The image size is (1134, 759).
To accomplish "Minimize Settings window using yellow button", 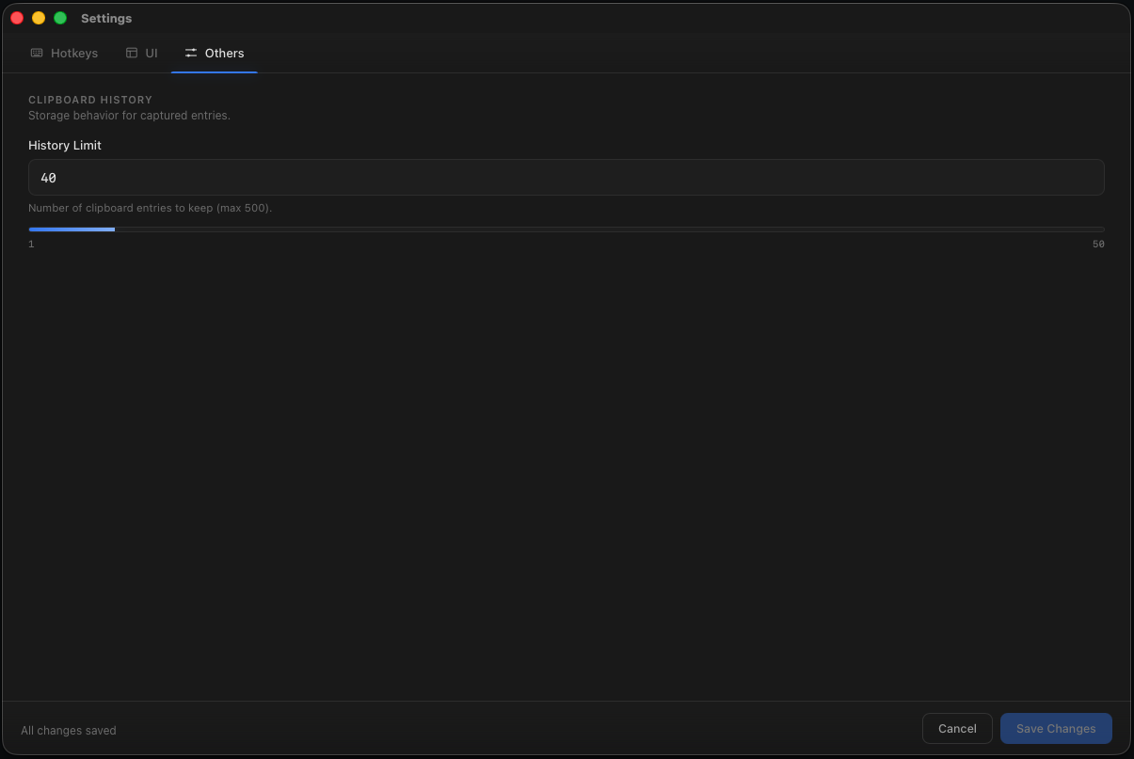I will [x=39, y=18].
